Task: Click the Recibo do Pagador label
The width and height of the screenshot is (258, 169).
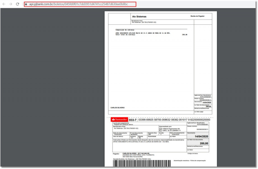Action: click(x=198, y=16)
